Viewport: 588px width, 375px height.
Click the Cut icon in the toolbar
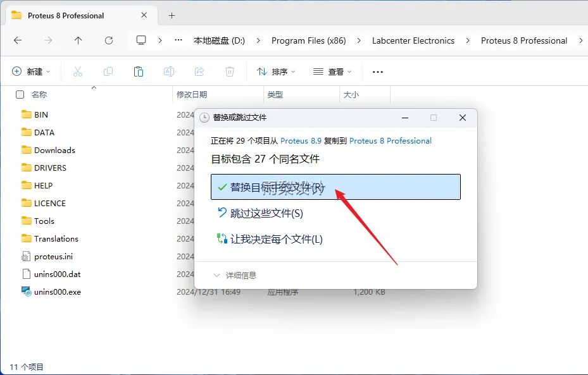[x=78, y=71]
